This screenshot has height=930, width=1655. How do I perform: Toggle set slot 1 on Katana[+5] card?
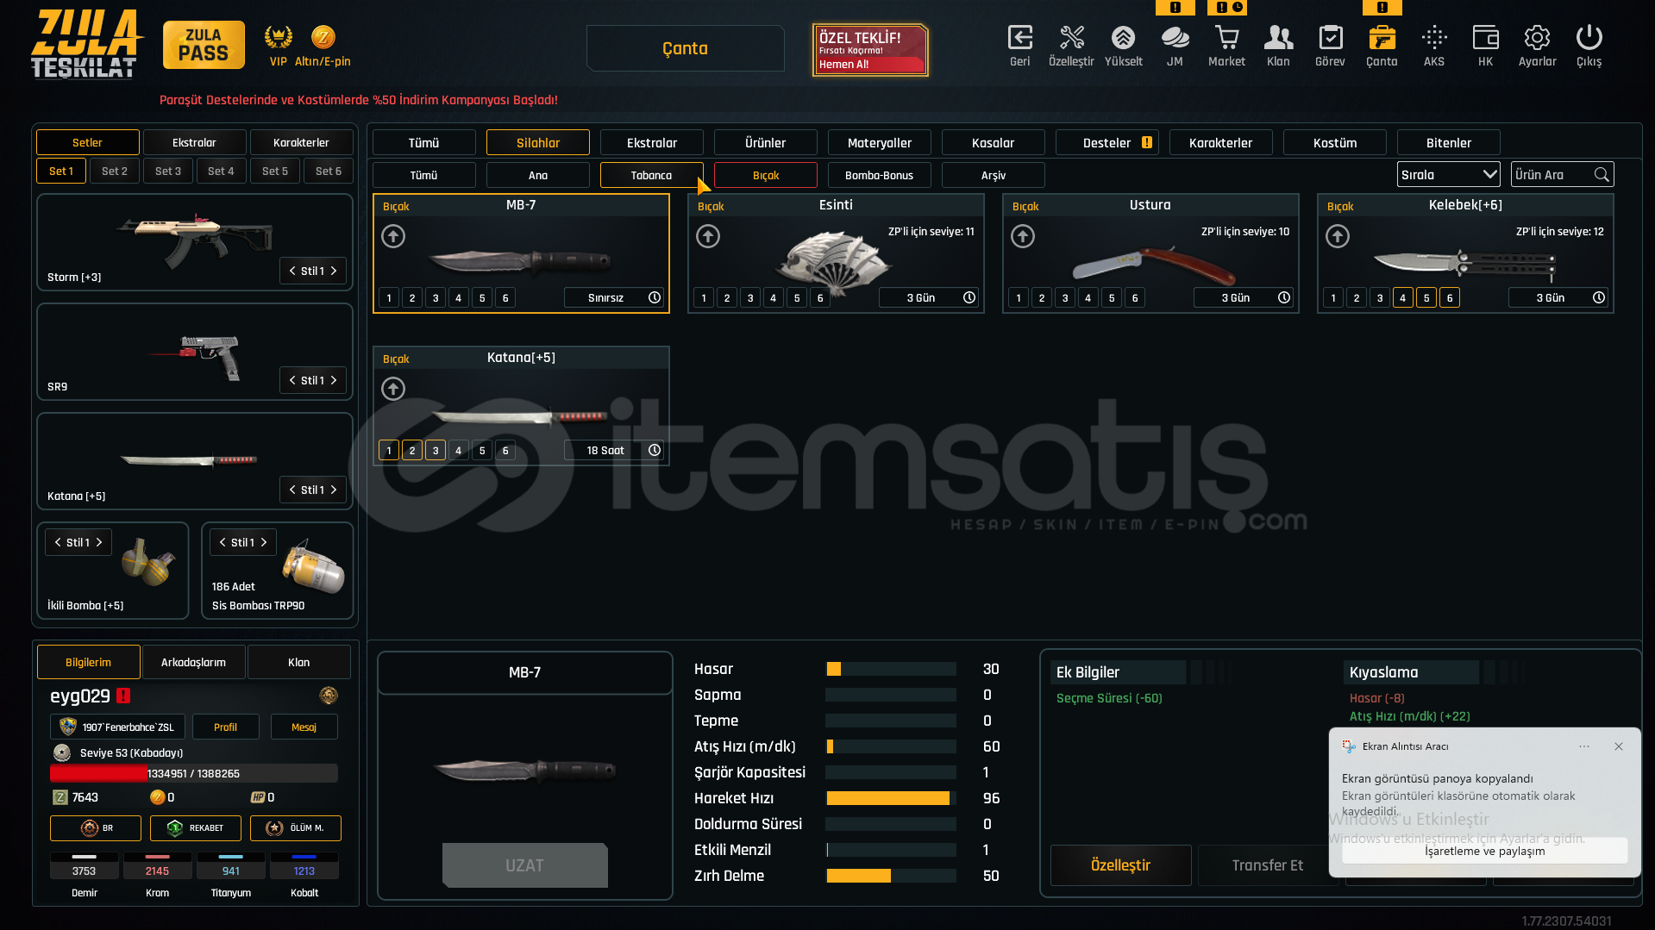point(389,451)
